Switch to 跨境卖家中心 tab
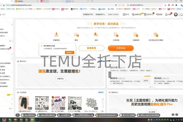The height and width of the screenshot is (122, 183). coord(100,15)
